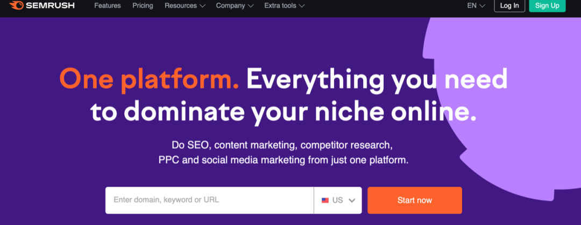The width and height of the screenshot is (581, 225).
Task: Click the SEMRUSH wordmark text
Action: tap(49, 6)
